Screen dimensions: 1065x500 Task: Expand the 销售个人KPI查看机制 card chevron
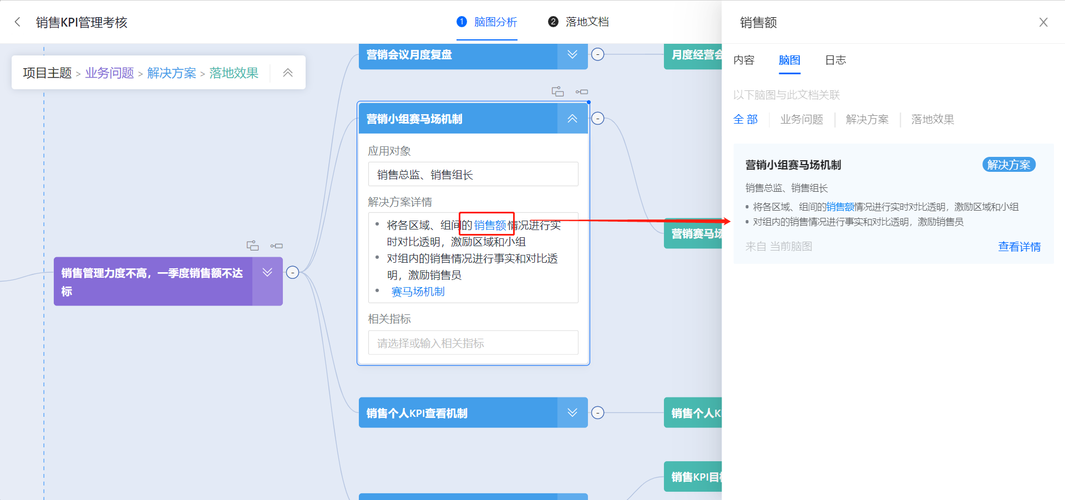pos(572,412)
